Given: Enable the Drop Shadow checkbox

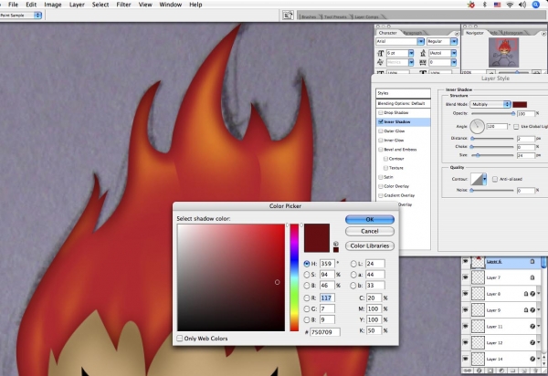Looking at the screenshot, I should tap(381, 113).
